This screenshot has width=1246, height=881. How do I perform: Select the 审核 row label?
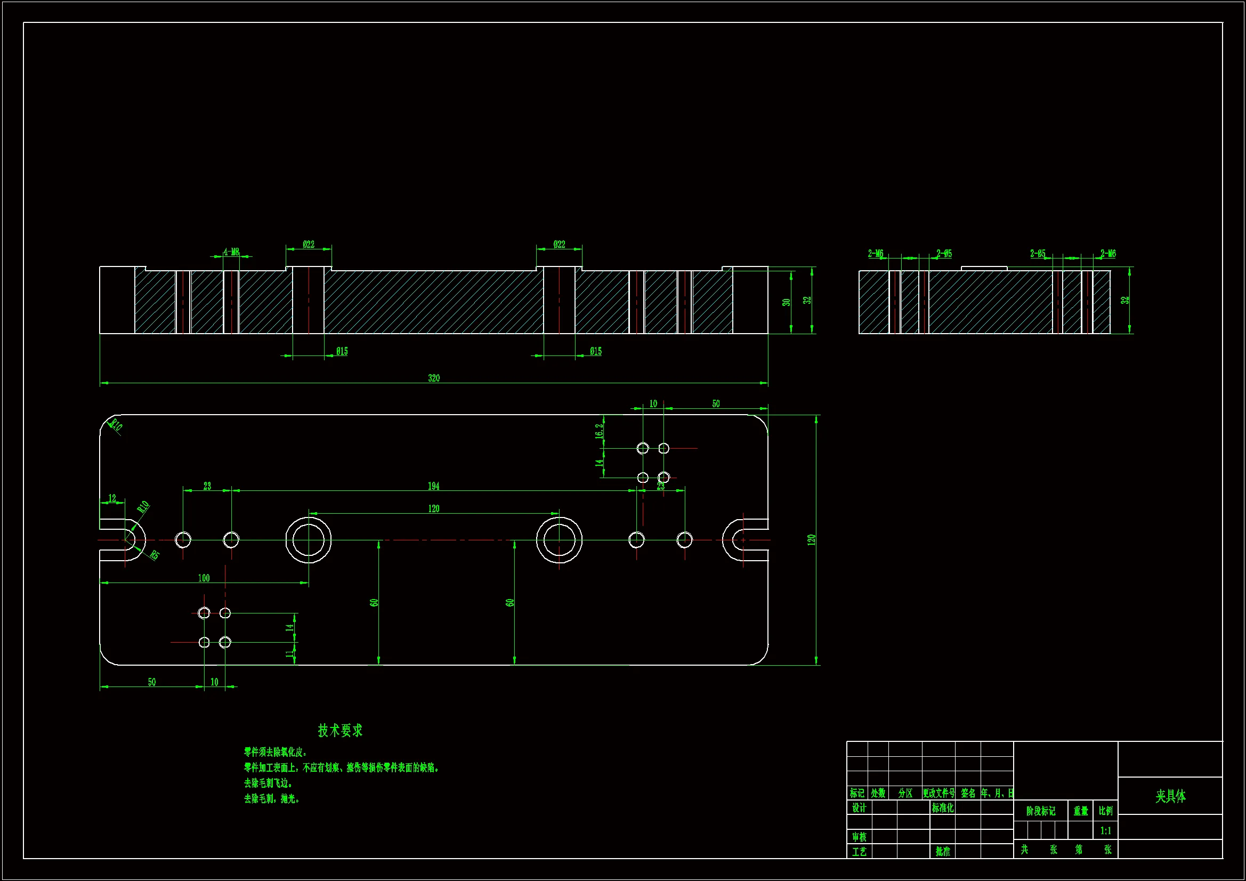pos(859,836)
